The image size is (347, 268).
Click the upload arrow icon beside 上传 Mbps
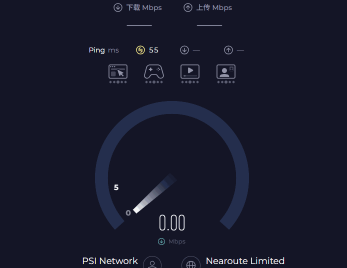tap(188, 7)
